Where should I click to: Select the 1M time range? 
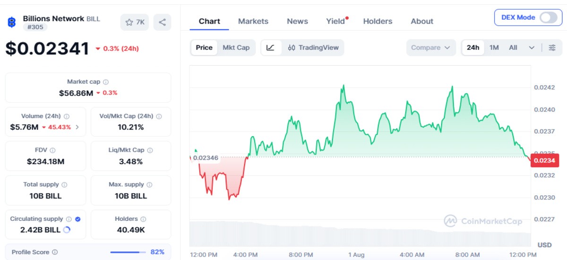[494, 48]
